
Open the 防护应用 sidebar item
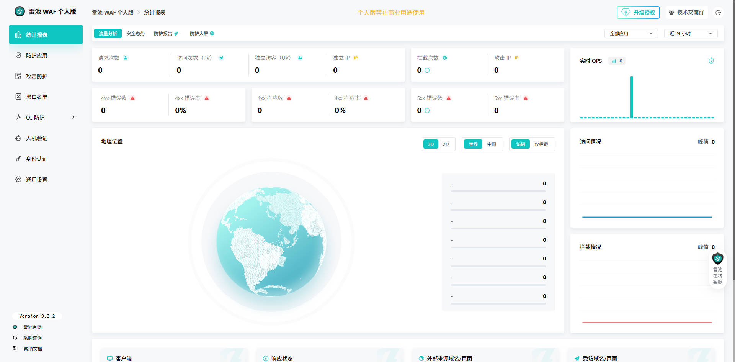(46, 55)
